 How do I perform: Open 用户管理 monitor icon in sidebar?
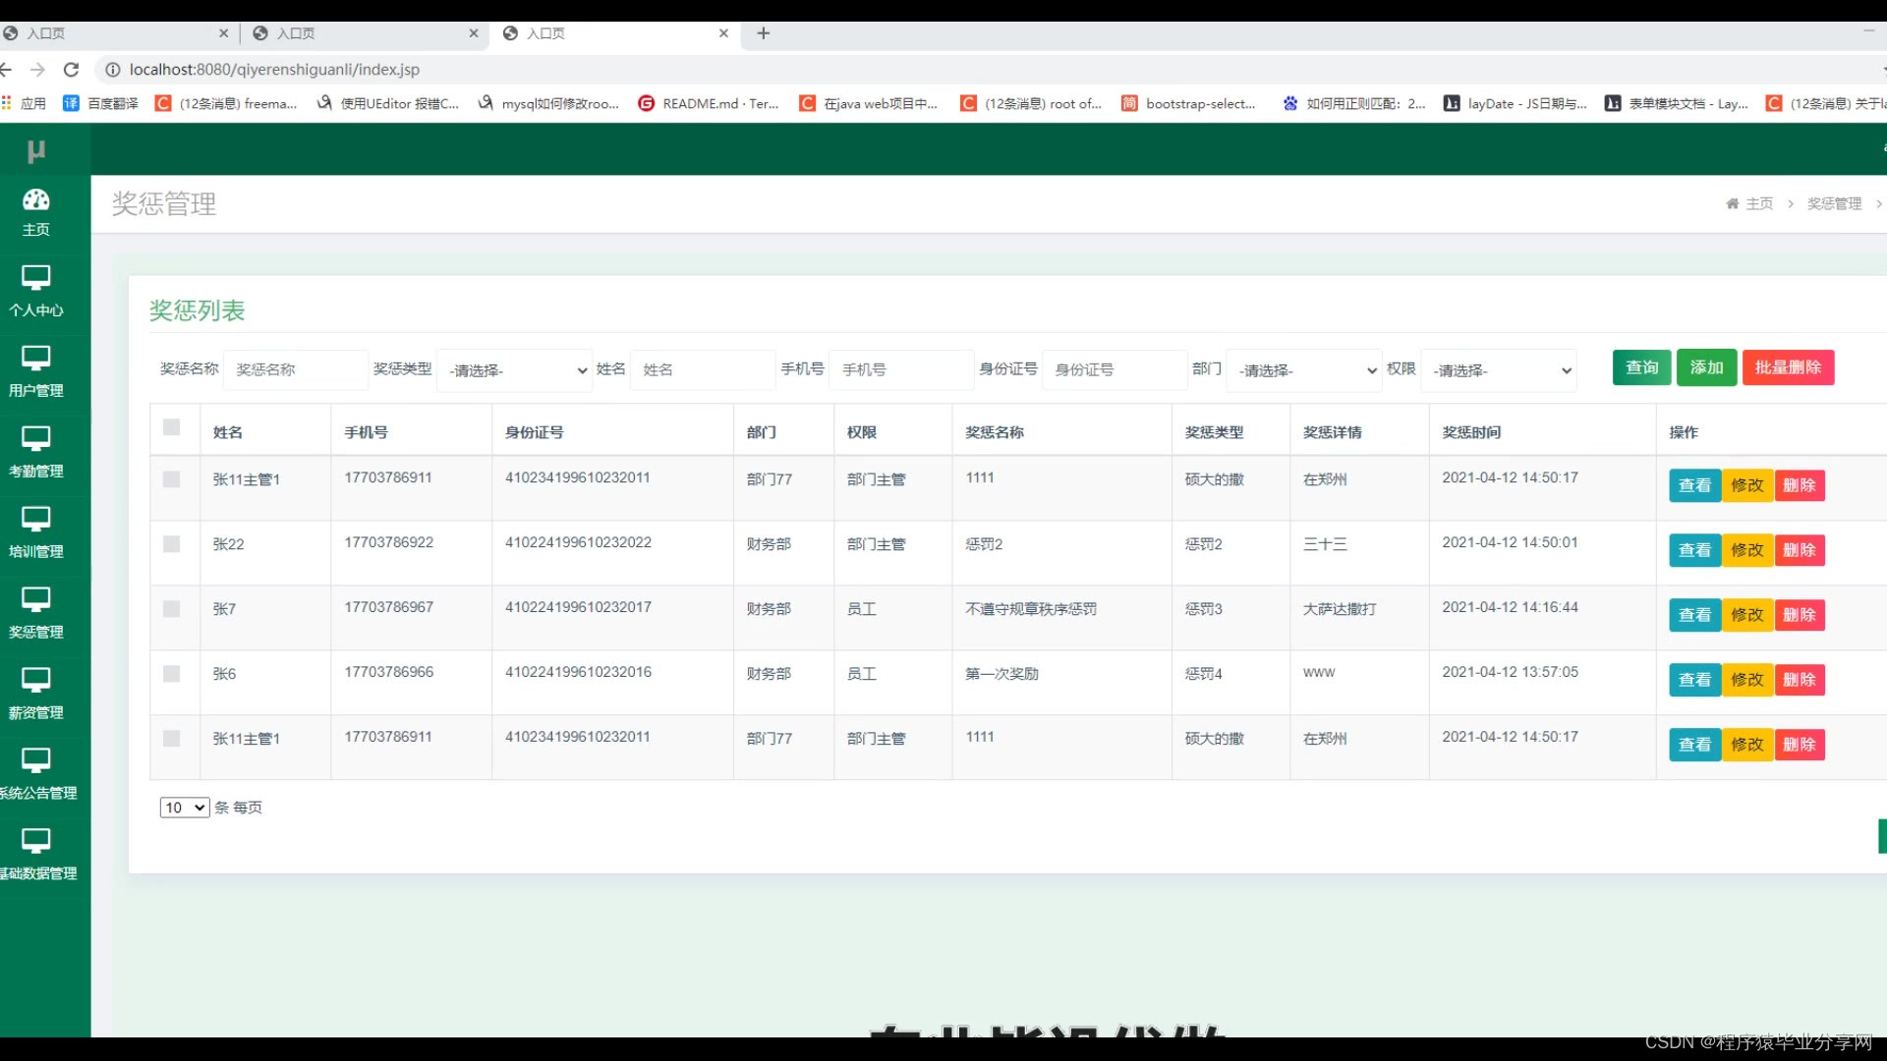36,359
